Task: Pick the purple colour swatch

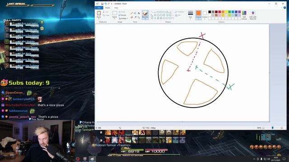Action: pos(240,12)
